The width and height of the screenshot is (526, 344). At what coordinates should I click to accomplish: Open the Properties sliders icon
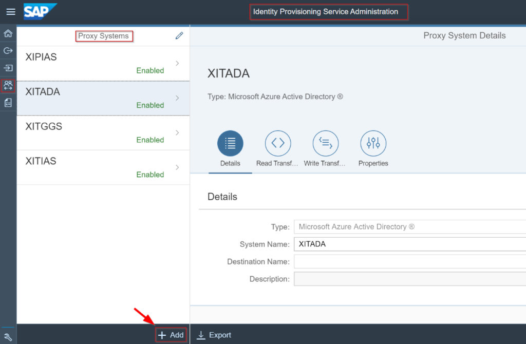point(373,143)
